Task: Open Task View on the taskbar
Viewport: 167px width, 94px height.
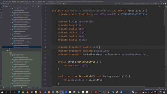Action: [15, 92]
